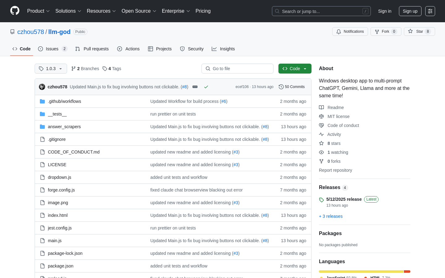Screen dimensions: 445x278
Task: Open the answer_scrapers folder
Action: click(x=64, y=127)
